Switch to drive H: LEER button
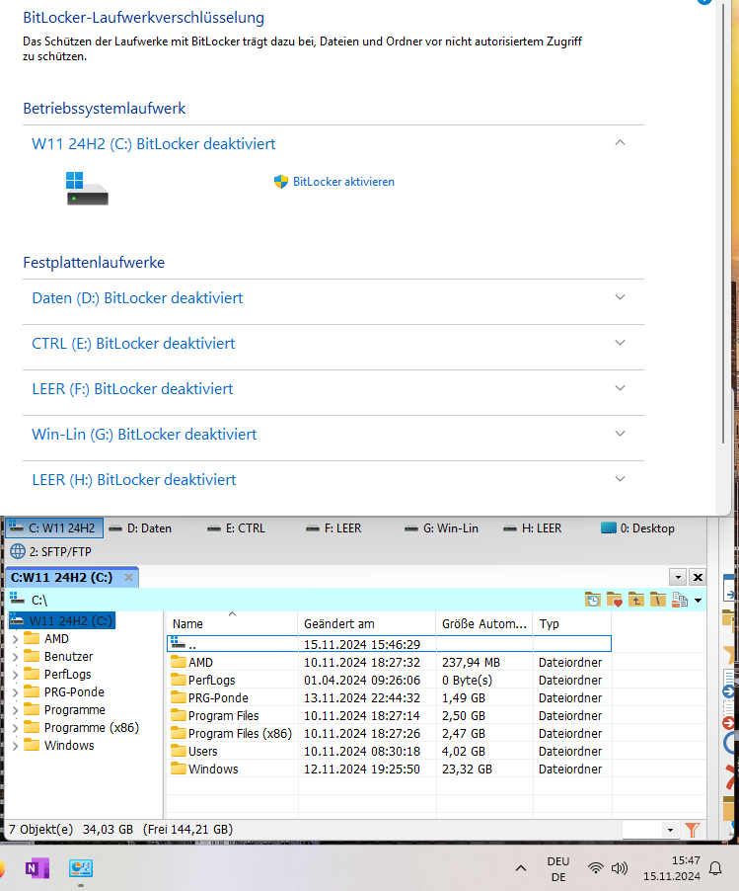This screenshot has width=739, height=891. pyautogui.click(x=533, y=527)
